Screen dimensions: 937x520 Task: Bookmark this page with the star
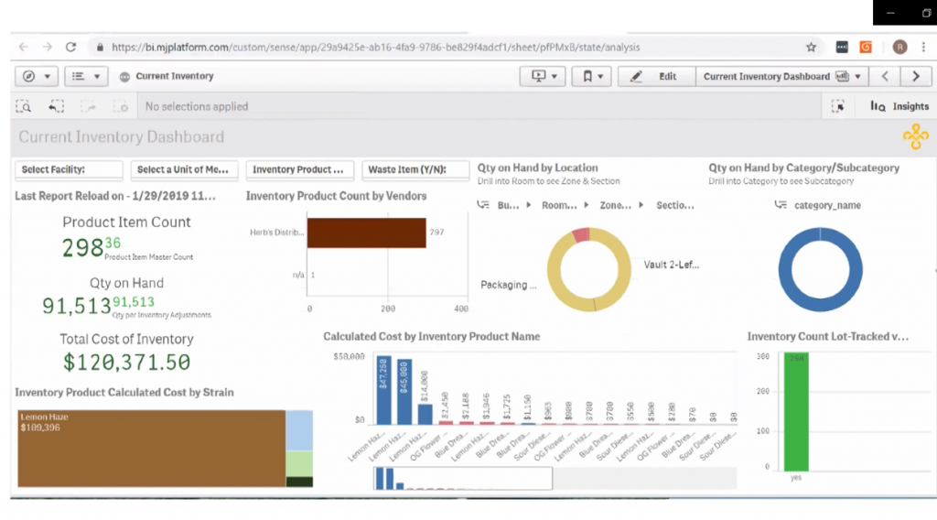pyautogui.click(x=811, y=47)
